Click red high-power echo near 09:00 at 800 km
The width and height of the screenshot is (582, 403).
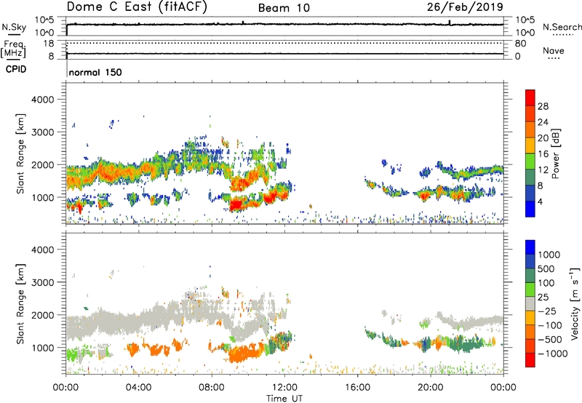236,204
